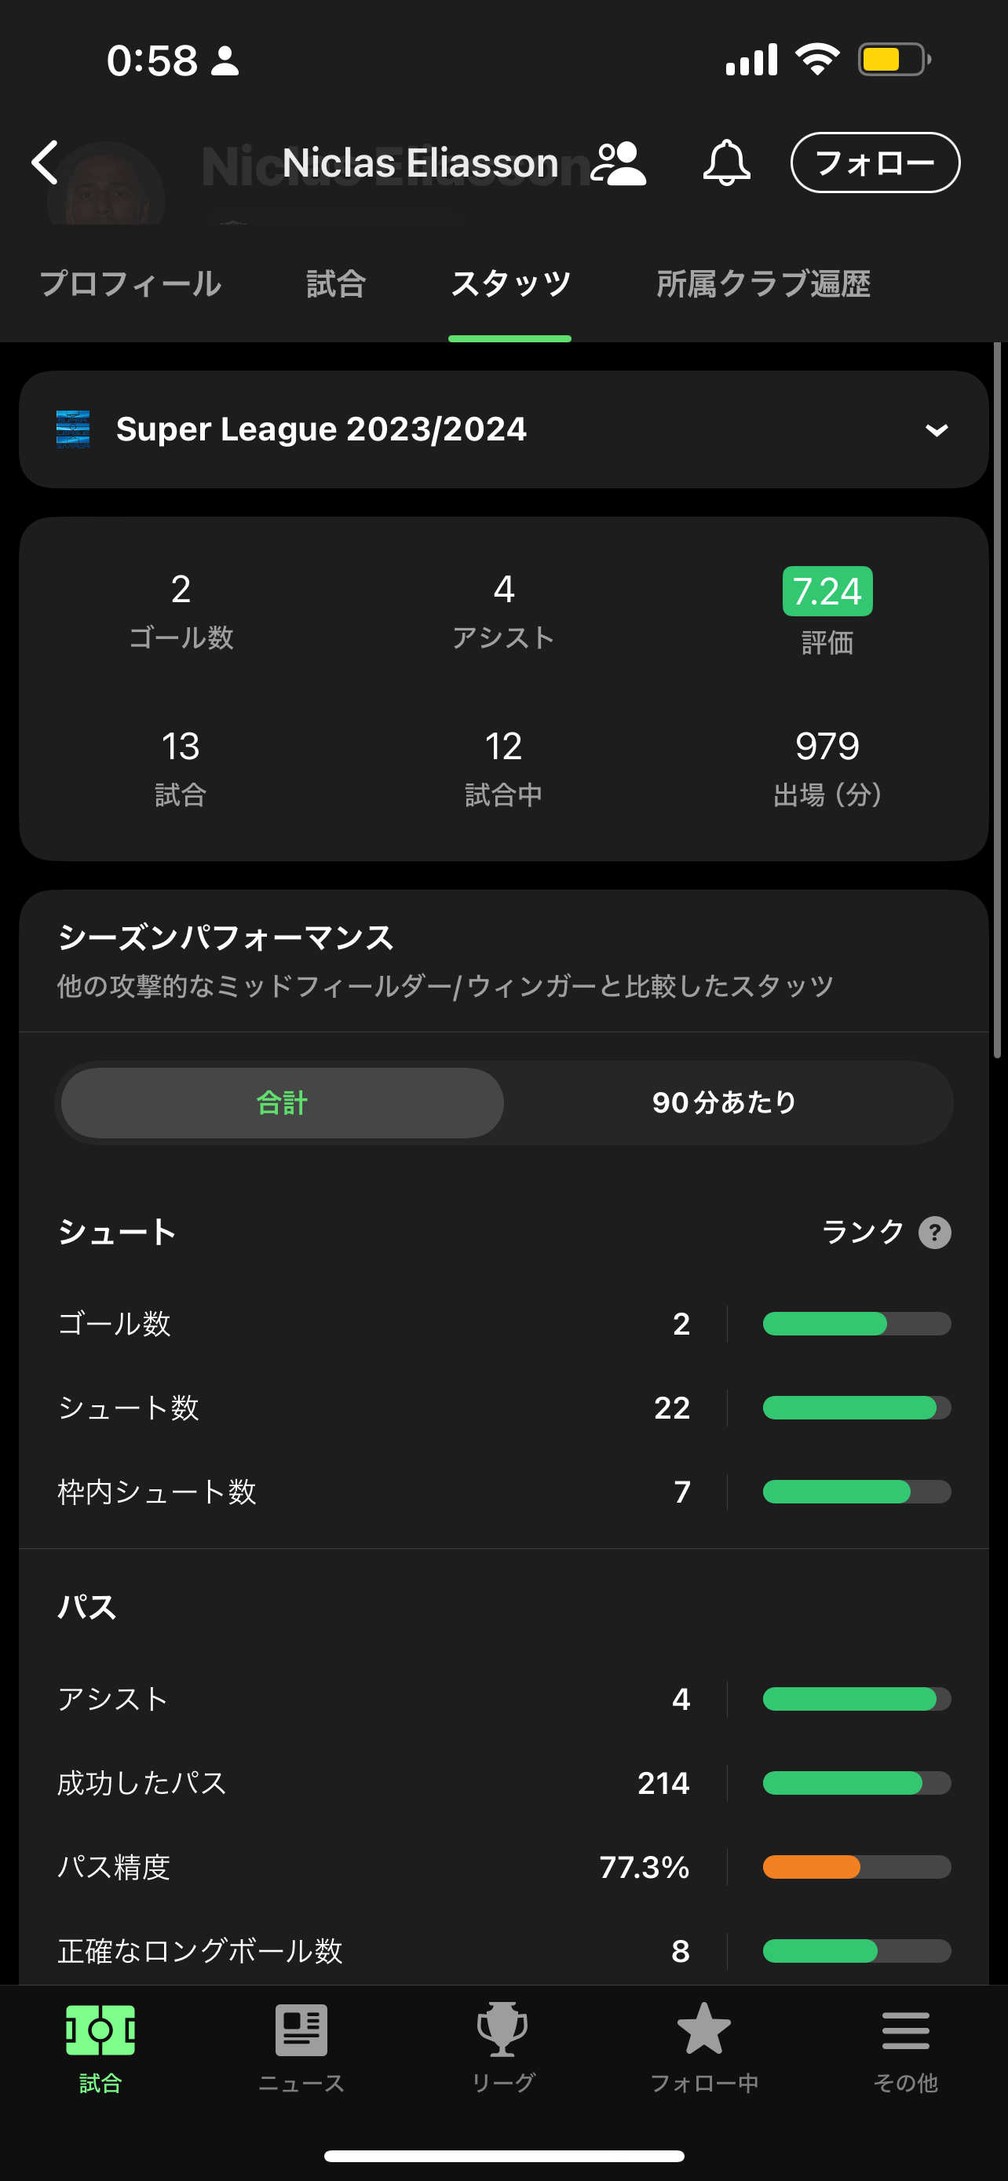Expand the Super League 2023/2024 season dropdown
1008x2181 pixels.
coord(322,429)
